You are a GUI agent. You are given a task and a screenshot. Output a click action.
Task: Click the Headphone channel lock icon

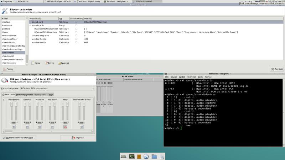click(x=14, y=122)
